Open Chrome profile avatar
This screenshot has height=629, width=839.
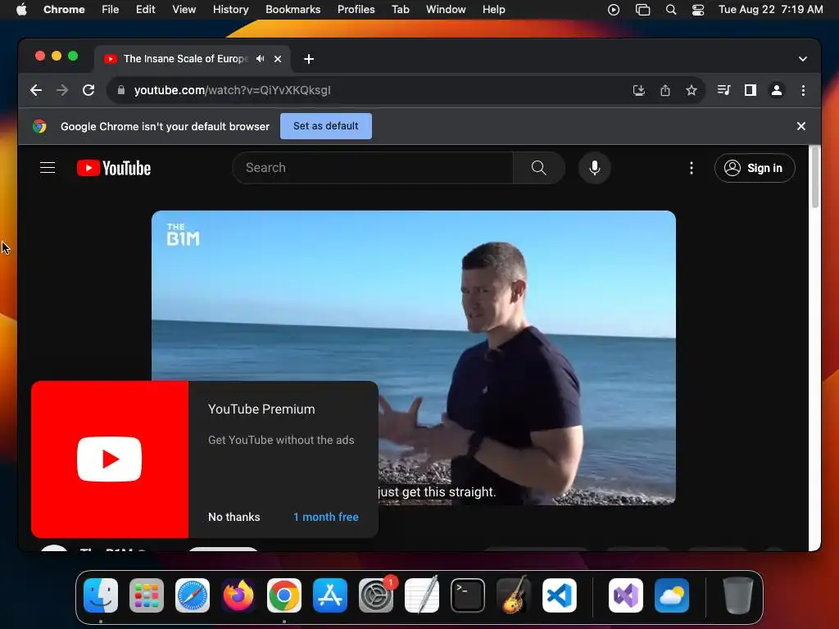coord(777,90)
